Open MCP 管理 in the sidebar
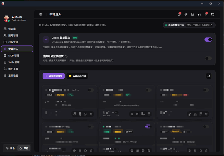Image resolution: width=224 pixels, height=156 pixels. point(17,56)
